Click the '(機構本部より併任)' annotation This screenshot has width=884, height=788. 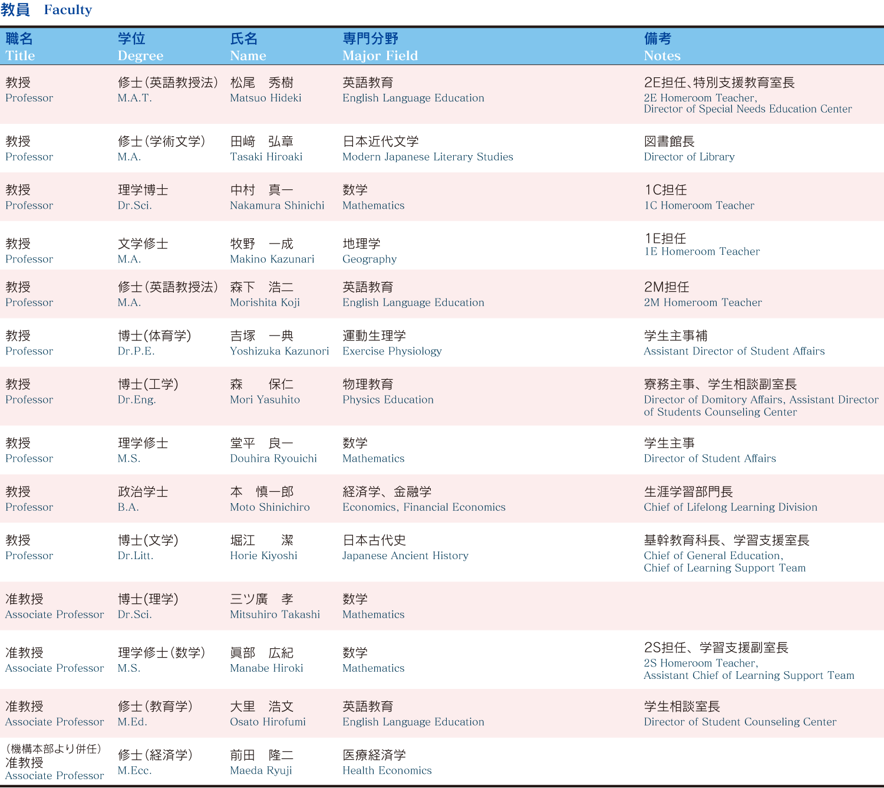pos(54,749)
